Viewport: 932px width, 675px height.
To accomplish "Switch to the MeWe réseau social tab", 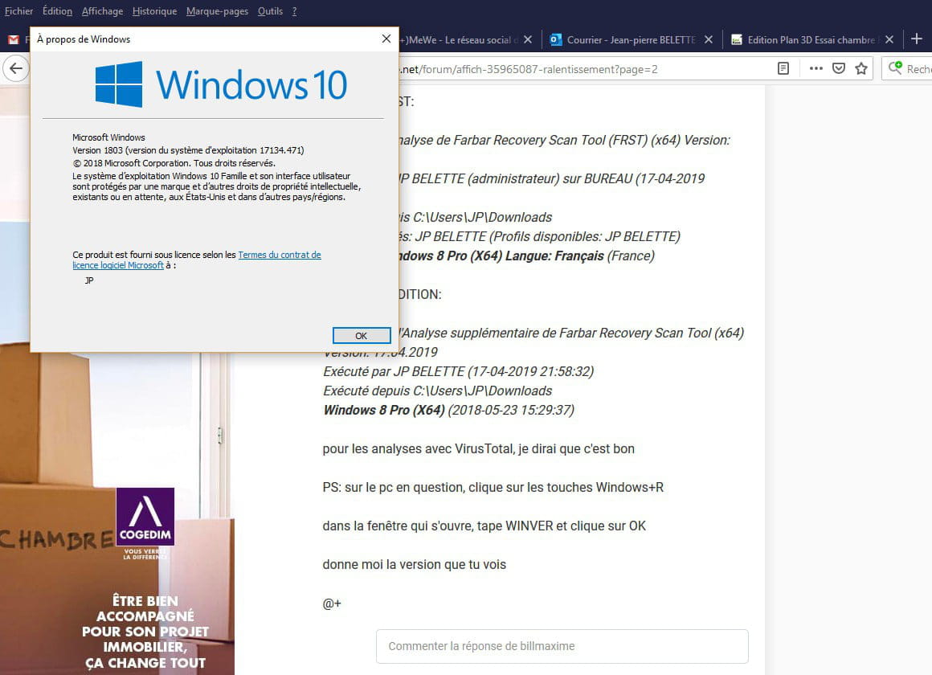I will click(458, 40).
